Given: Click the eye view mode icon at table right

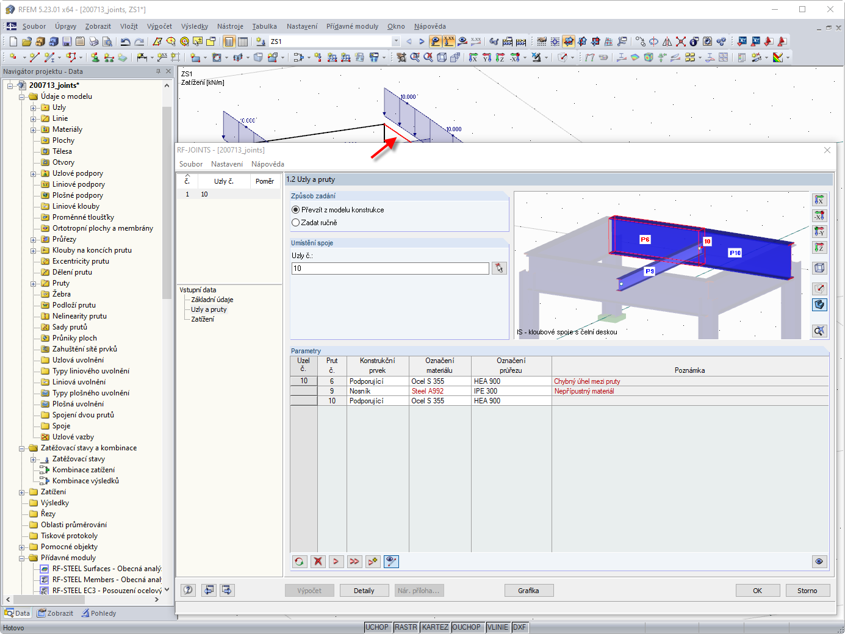Looking at the screenshot, I should [819, 561].
